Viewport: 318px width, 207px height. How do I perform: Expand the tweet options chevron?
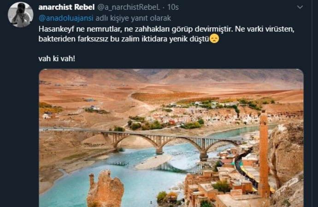tap(300, 7)
